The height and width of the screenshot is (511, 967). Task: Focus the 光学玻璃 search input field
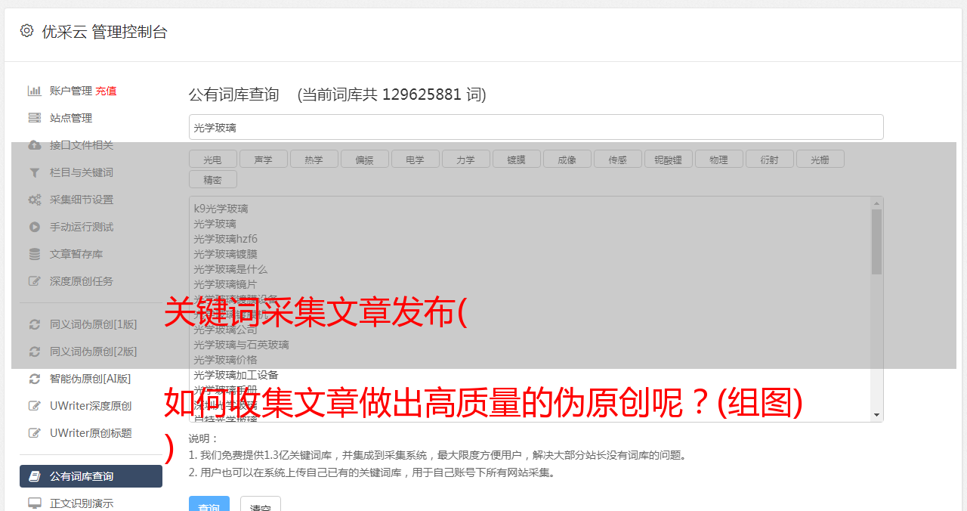point(536,127)
